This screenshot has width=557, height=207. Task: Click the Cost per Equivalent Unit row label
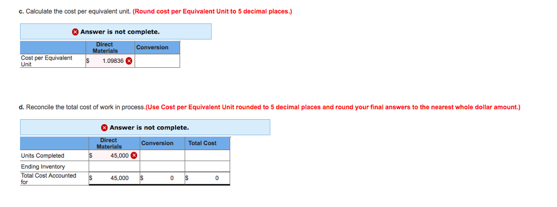click(47, 61)
